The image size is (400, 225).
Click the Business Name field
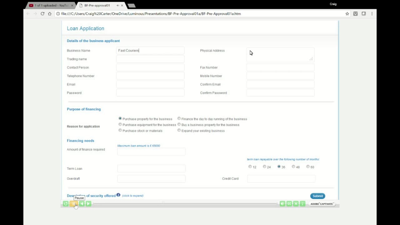150,51
